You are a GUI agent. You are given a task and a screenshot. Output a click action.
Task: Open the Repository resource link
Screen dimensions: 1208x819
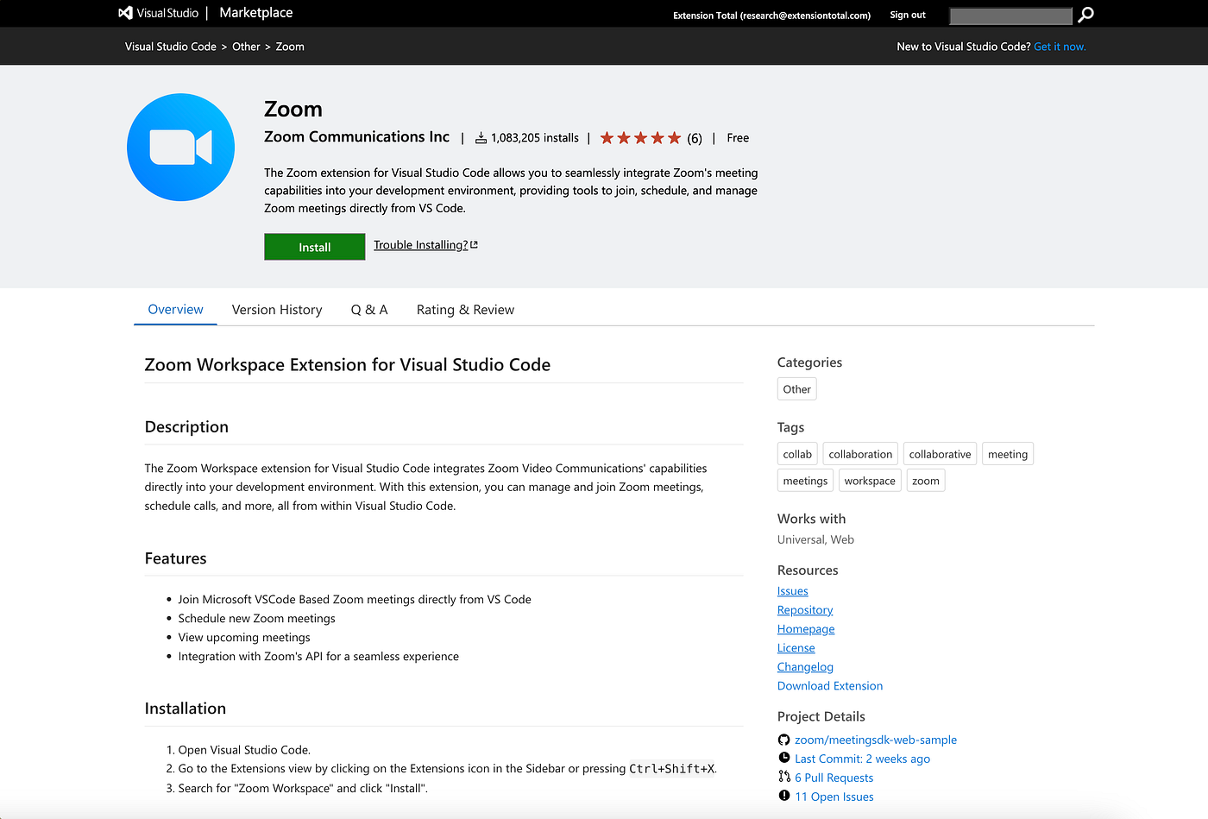(x=805, y=610)
